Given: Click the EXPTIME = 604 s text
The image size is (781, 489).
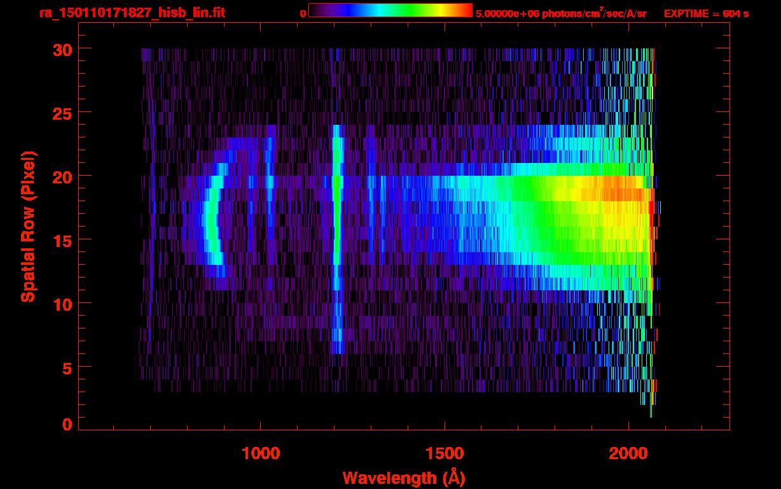Looking at the screenshot, I should [x=706, y=13].
